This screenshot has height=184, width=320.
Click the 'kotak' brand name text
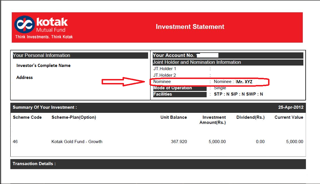[52, 22]
